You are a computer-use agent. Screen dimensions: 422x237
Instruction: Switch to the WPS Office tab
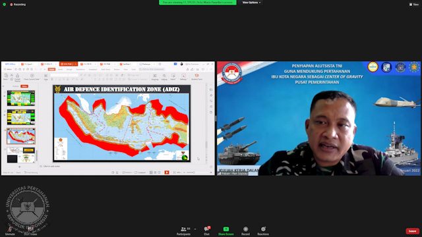11,65
